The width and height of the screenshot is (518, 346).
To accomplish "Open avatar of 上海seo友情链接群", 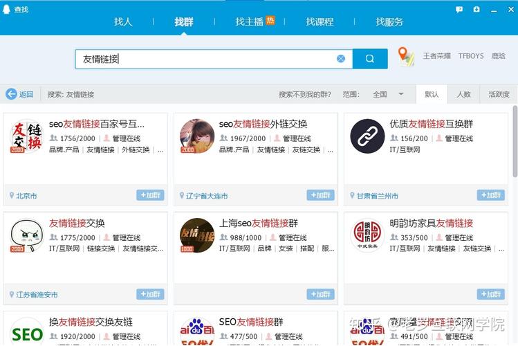I will [197, 235].
